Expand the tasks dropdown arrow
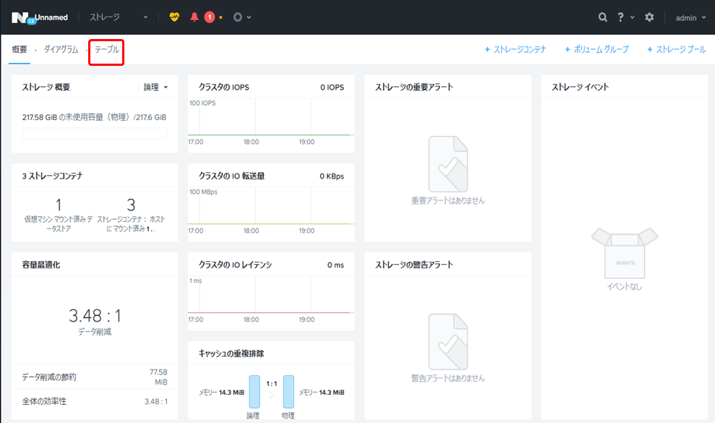This screenshot has height=423, width=715. [x=249, y=17]
